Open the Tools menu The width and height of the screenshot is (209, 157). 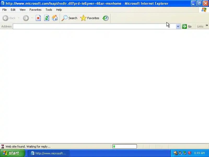pos(49,10)
